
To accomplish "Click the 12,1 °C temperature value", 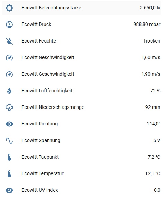I will pos(153,173).
